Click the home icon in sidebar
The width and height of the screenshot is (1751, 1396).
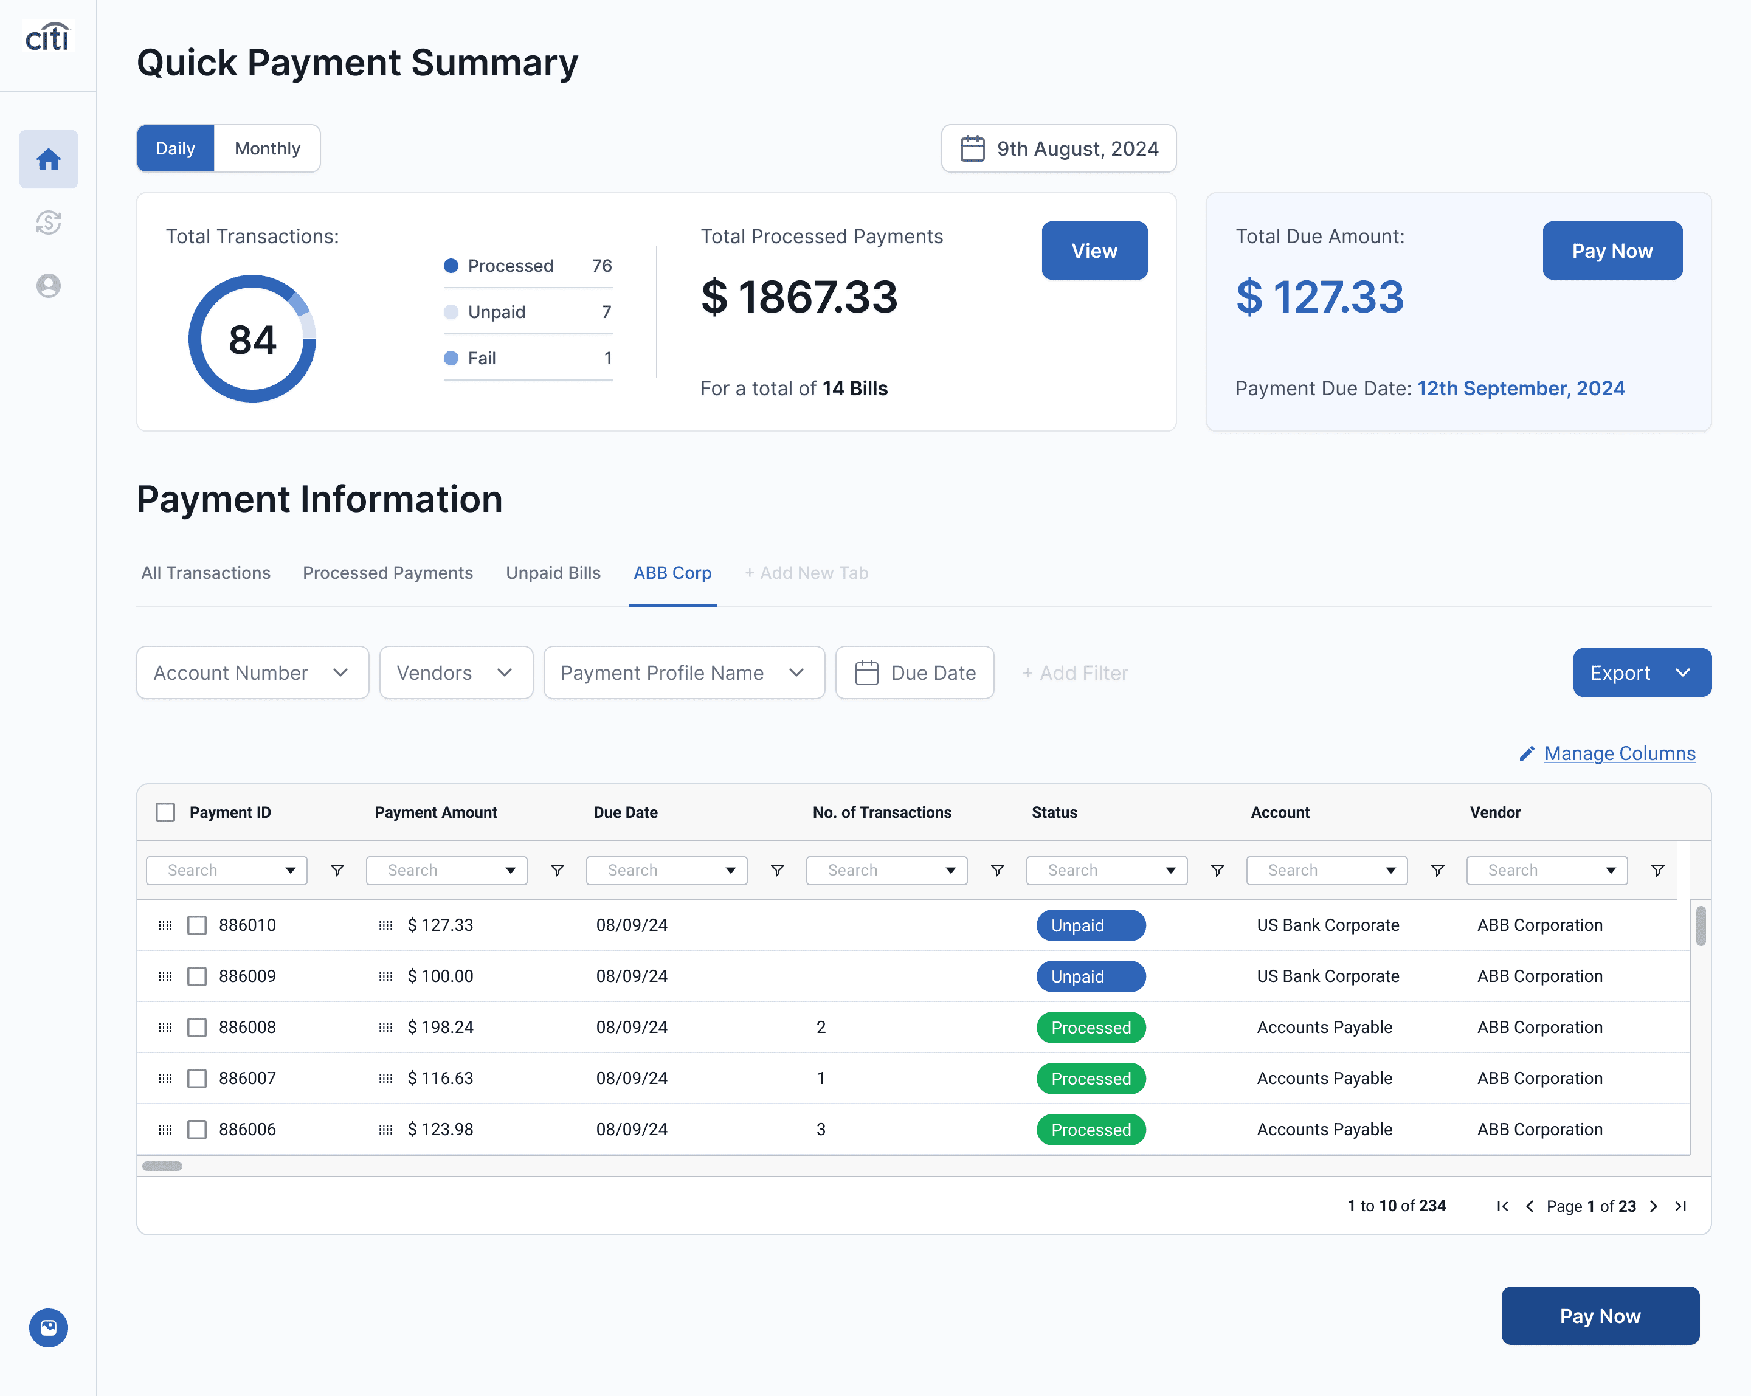[x=49, y=159]
